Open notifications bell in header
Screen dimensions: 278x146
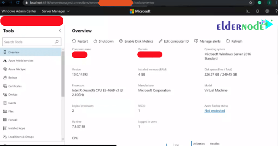click(257, 11)
